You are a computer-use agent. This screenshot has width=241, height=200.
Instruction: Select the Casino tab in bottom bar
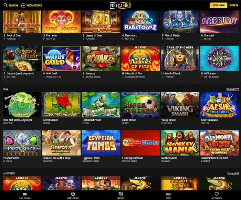click(121, 196)
